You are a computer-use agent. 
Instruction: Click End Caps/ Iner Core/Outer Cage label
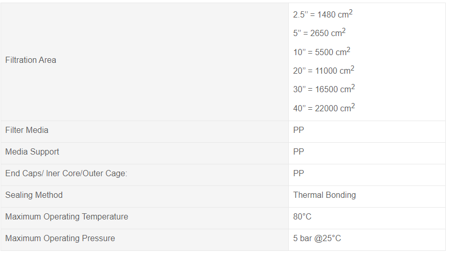click(x=66, y=173)
